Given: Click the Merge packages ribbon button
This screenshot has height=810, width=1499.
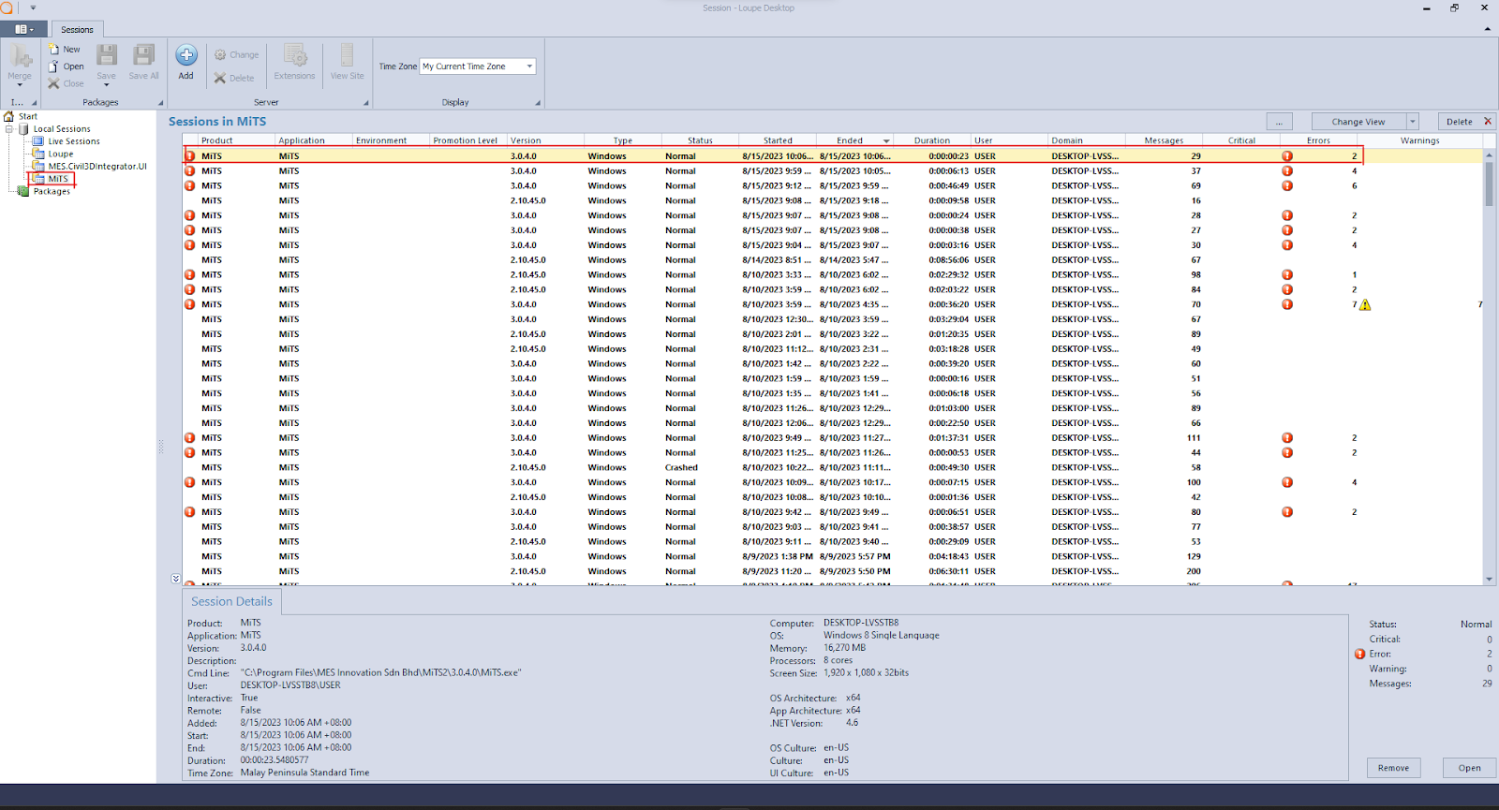Looking at the screenshot, I should pyautogui.click(x=20, y=65).
